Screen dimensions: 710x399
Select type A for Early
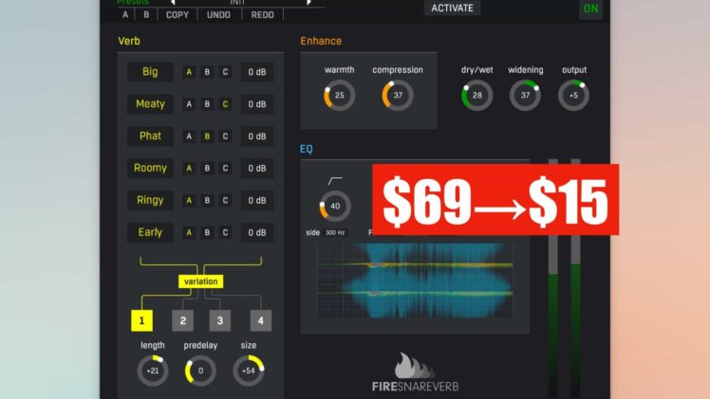(189, 232)
